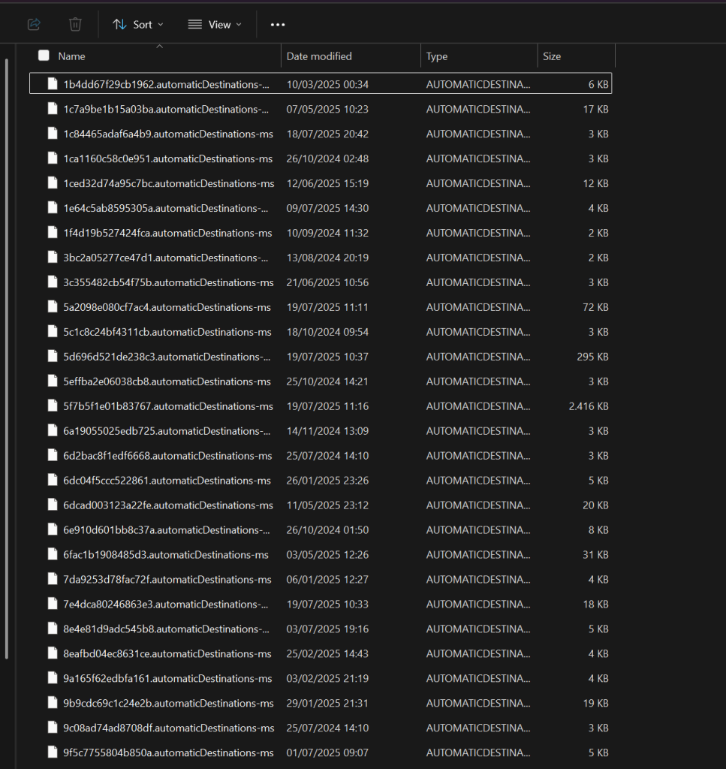Select the 72 KB 5a2098e080cf7ac4 file
Viewport: 726px width, 769px height.
pos(167,307)
